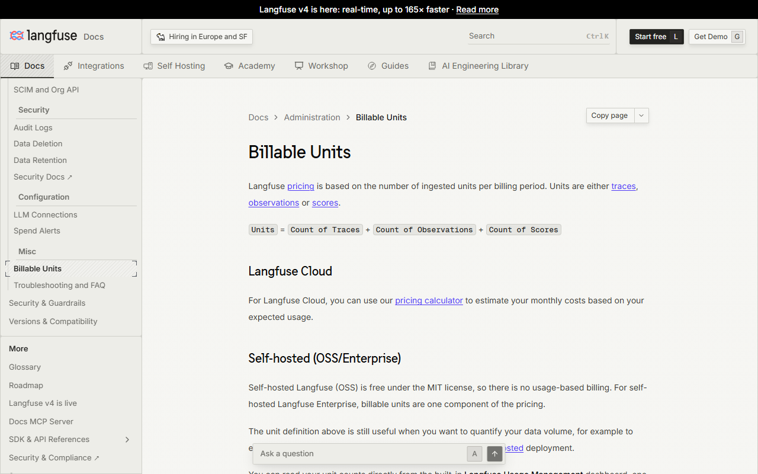Click the Integrations plug icon
The width and height of the screenshot is (758, 474).
click(68, 66)
